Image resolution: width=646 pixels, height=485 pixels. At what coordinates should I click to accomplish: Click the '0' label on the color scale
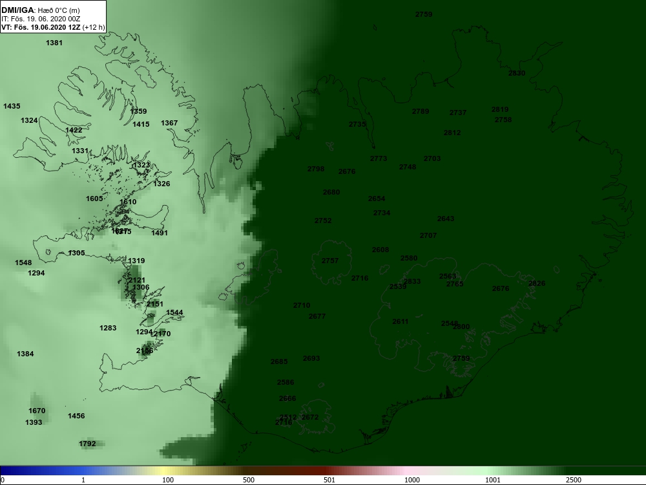pos(3,480)
